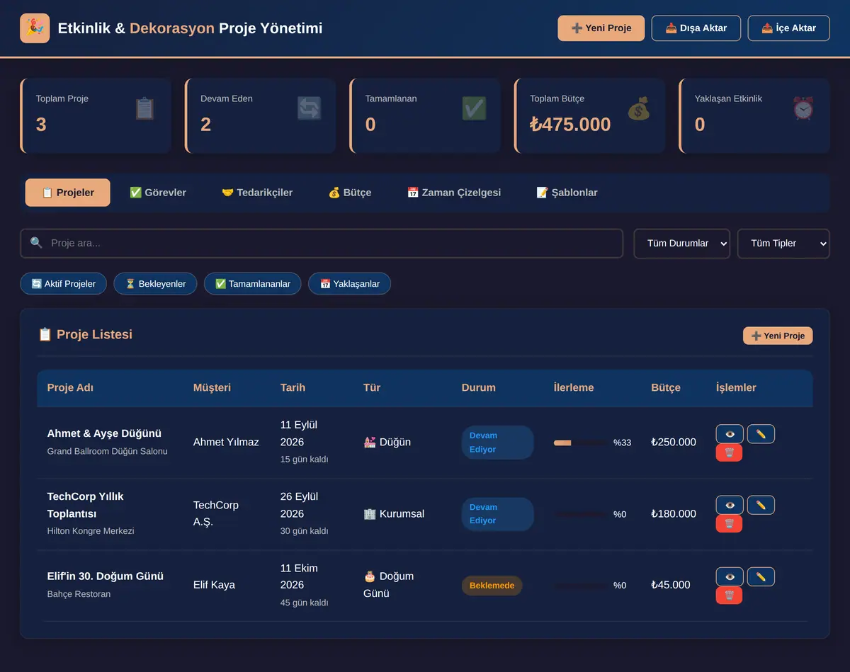
Task: Delete the Elif'in 30. Doğum Günü project
Action: (730, 596)
